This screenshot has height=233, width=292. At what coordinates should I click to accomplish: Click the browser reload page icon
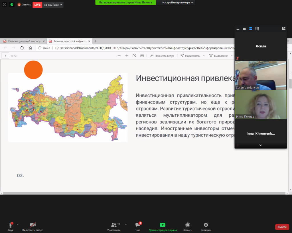22,48
